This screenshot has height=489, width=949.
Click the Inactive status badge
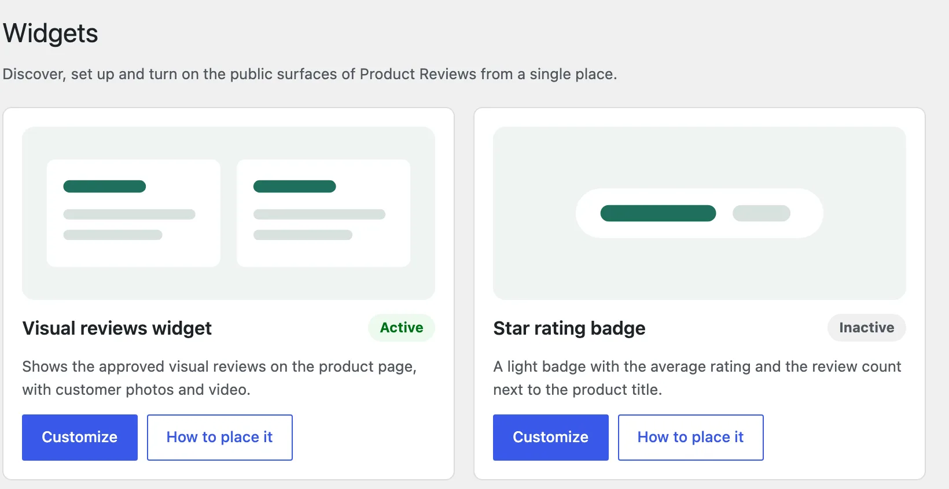point(867,328)
